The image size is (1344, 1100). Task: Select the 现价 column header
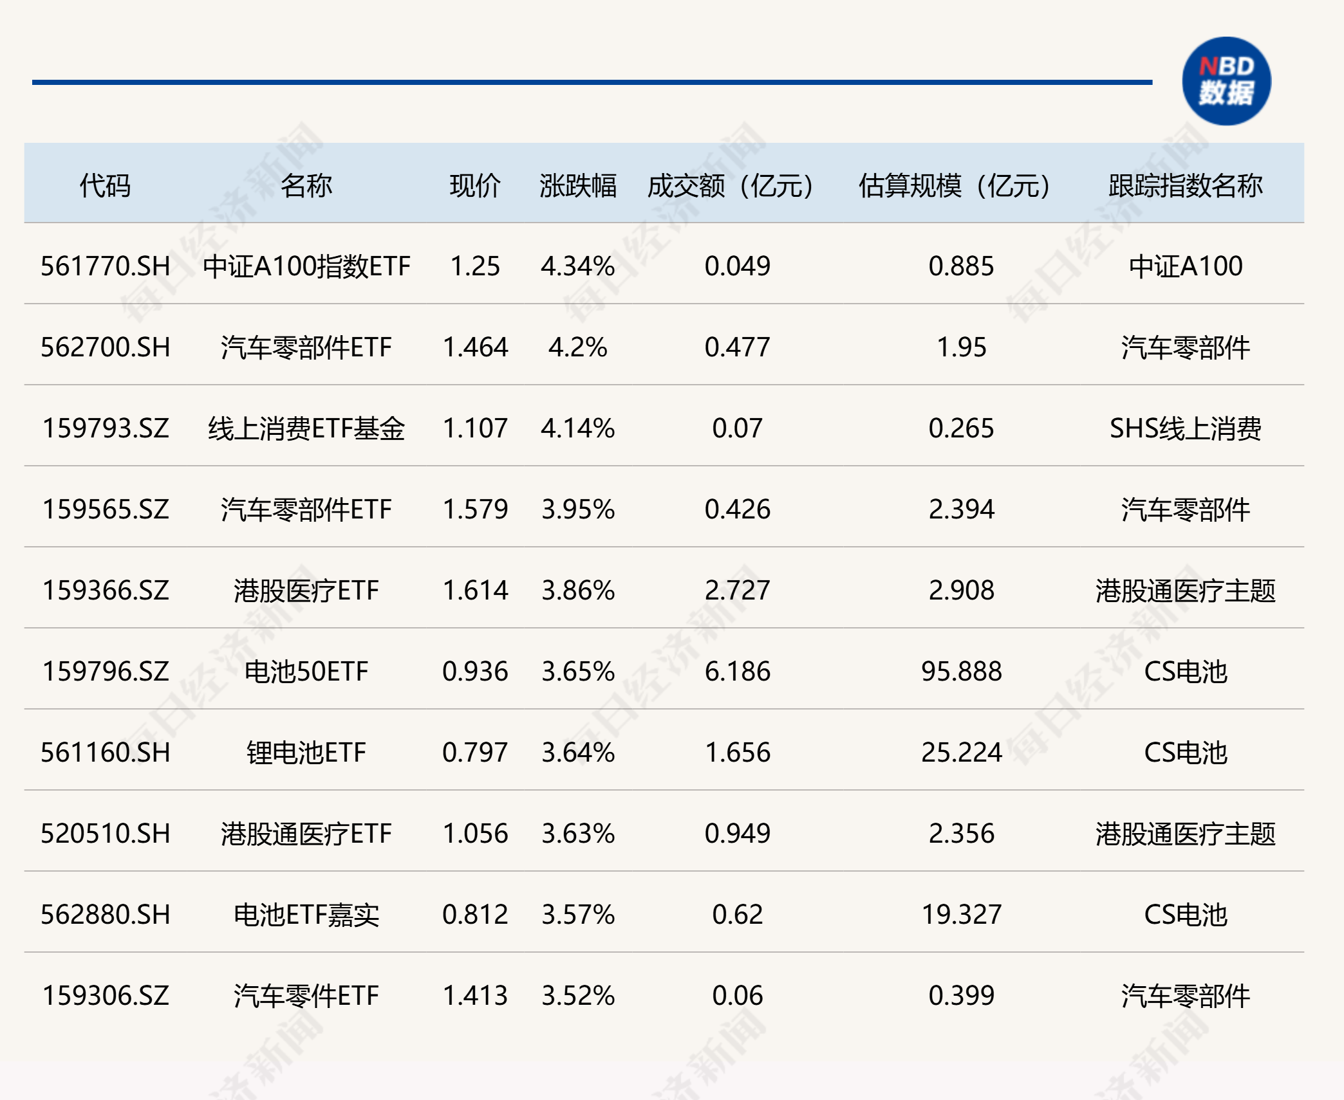tap(475, 185)
